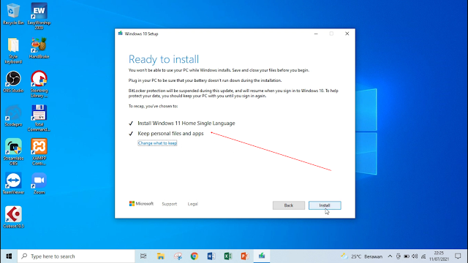Select the Total Commander desktop shortcut

click(39, 118)
